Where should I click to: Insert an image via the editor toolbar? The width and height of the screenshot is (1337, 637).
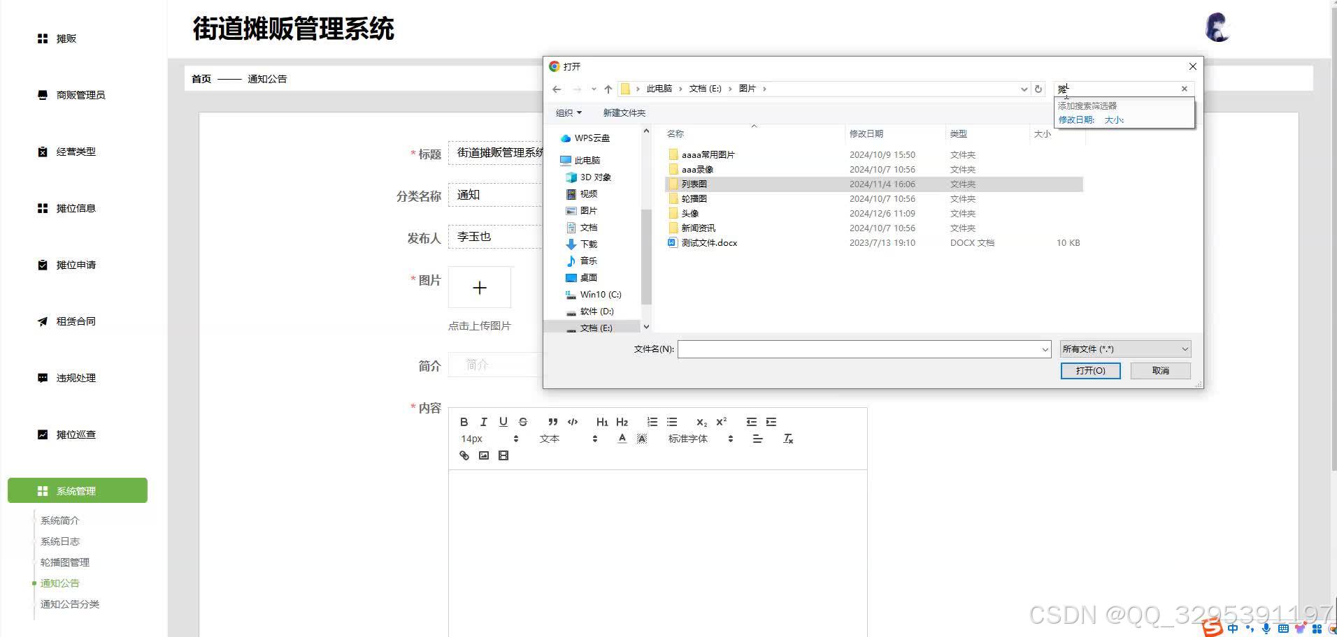[x=483, y=455]
